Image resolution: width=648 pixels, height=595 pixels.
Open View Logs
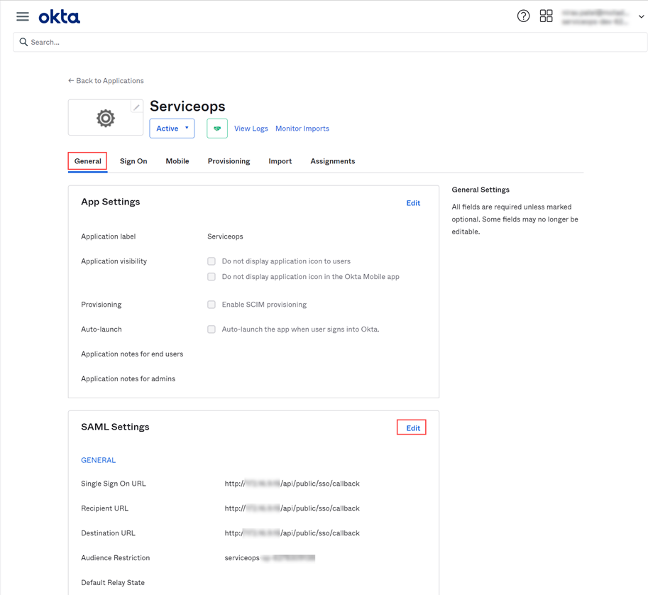(x=251, y=129)
